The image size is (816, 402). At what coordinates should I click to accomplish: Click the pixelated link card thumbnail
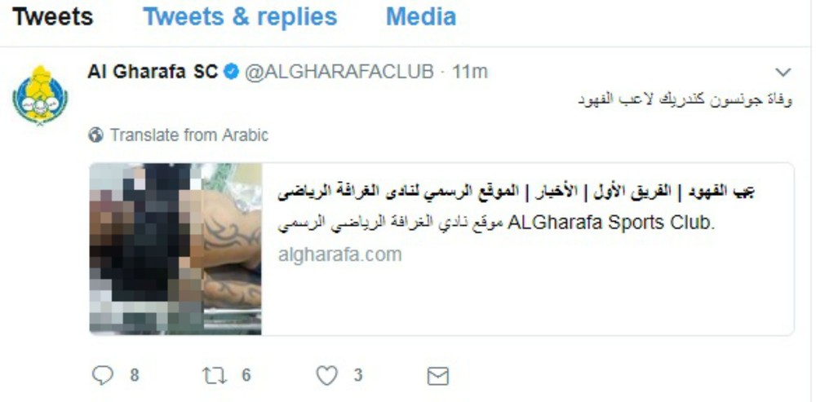pyautogui.click(x=175, y=249)
